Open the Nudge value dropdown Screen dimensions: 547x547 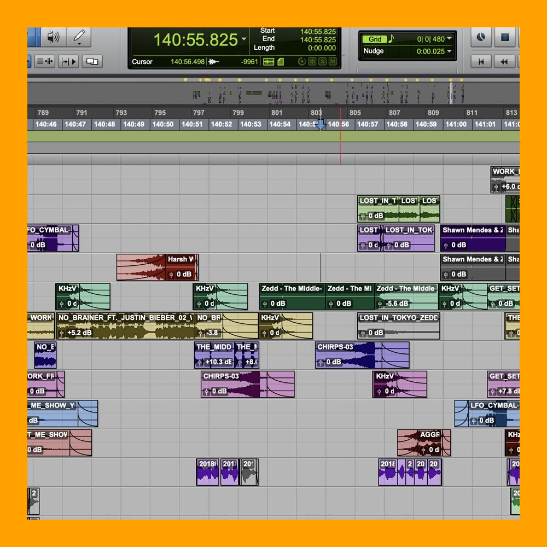(449, 51)
